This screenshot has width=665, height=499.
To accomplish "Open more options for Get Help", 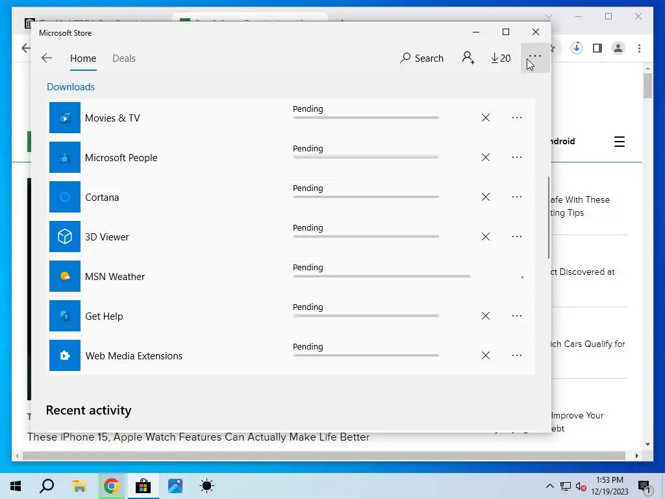I will 516,316.
